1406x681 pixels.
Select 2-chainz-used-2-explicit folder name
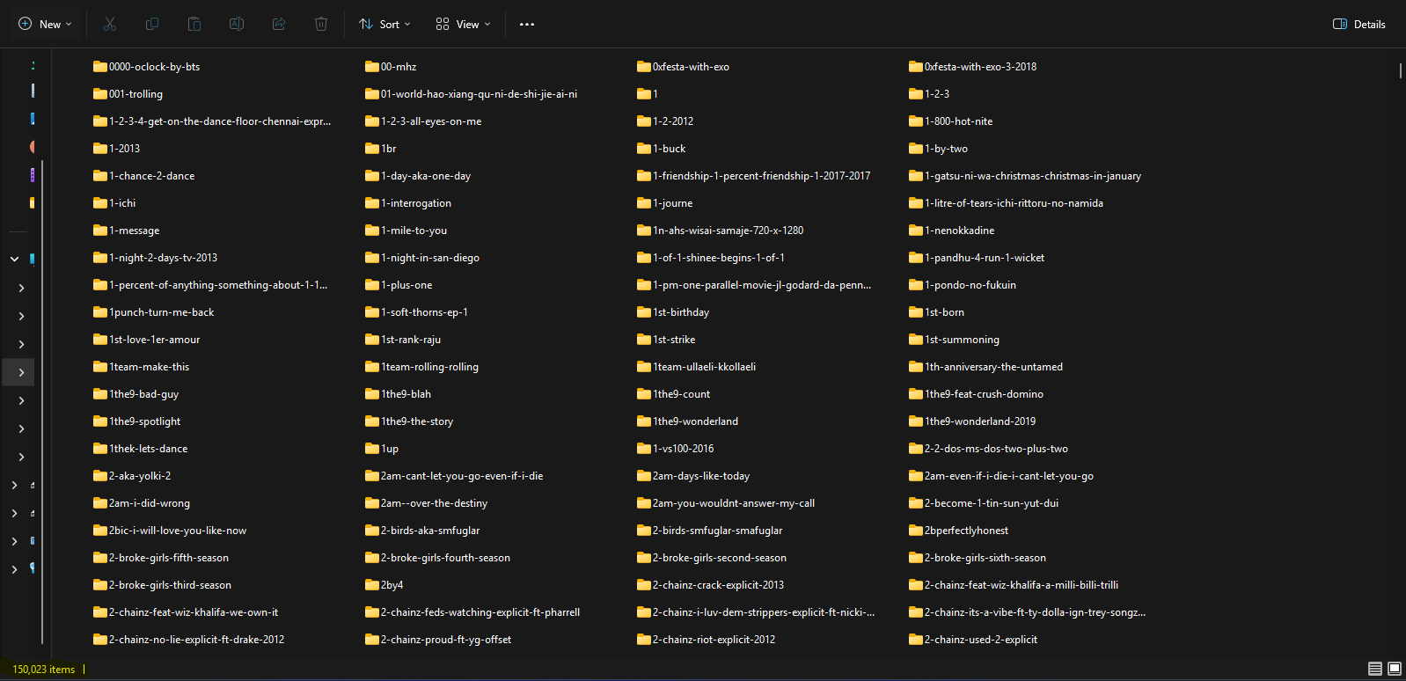pyautogui.click(x=981, y=640)
